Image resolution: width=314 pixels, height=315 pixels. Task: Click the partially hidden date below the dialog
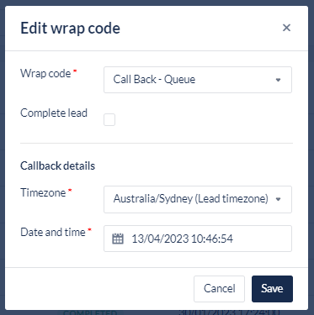click(229, 312)
